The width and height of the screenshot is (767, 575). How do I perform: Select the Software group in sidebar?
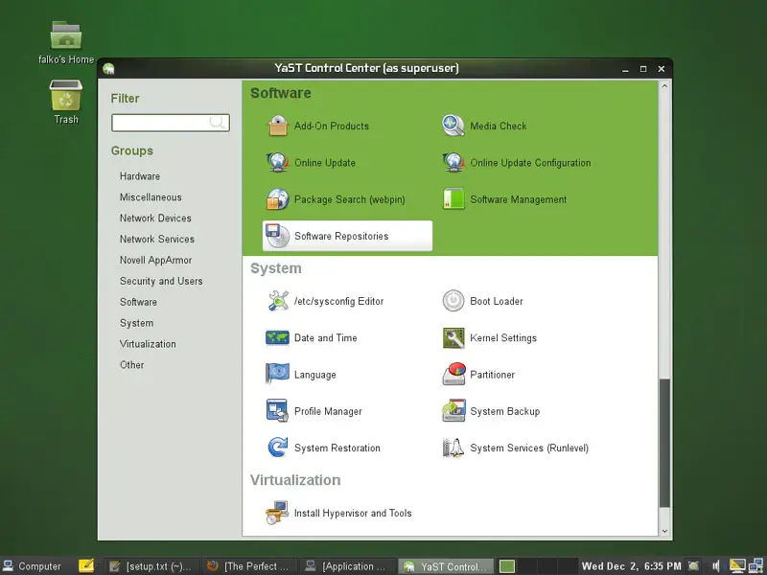click(x=138, y=302)
